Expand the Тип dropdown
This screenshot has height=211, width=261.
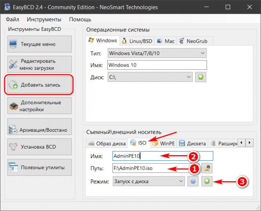coord(157,53)
